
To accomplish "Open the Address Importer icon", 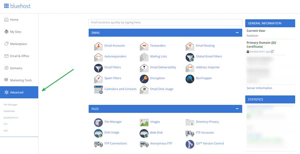I will coord(190,68).
